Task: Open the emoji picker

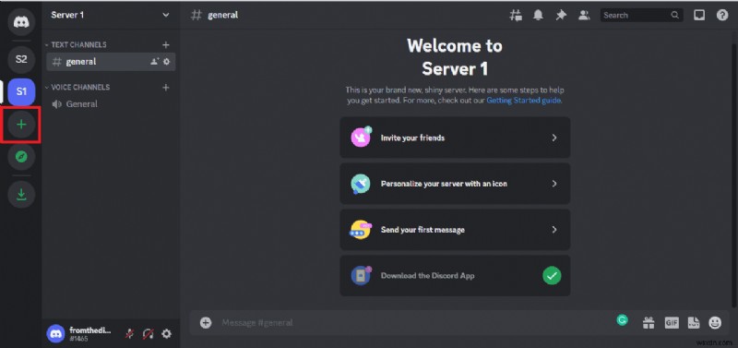Action: coord(715,322)
